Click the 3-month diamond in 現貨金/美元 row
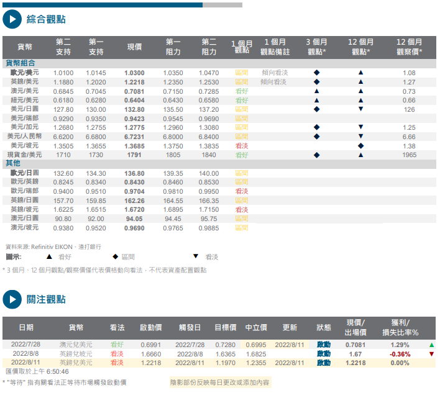This screenshot has width=440, height=398. click(316, 155)
